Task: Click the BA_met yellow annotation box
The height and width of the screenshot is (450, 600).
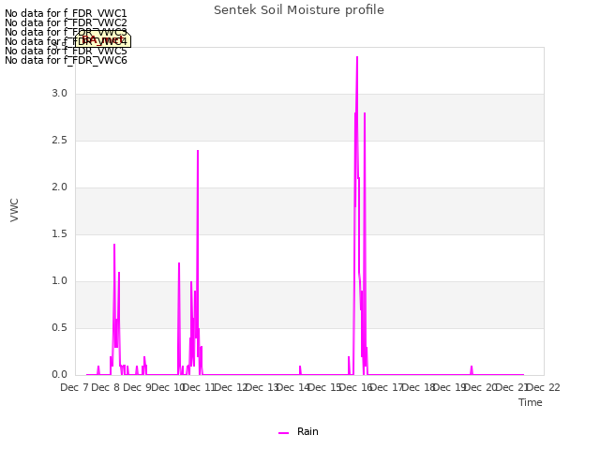Action: point(102,39)
